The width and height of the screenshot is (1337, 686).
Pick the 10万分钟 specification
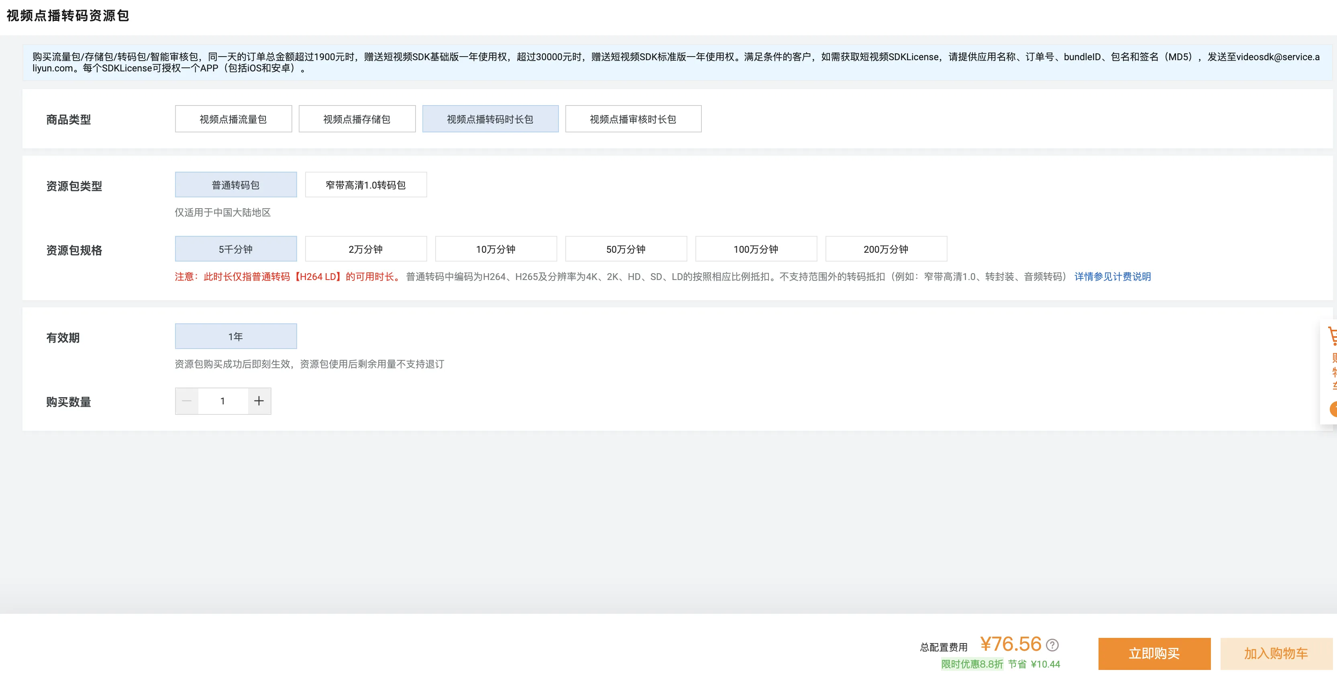tap(496, 249)
